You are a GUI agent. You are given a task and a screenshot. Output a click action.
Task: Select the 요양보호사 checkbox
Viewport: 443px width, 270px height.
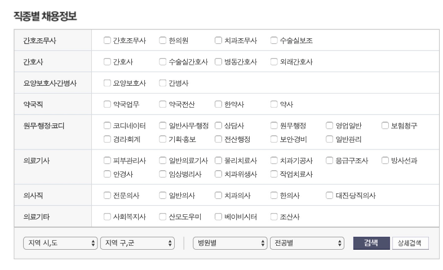[107, 83]
